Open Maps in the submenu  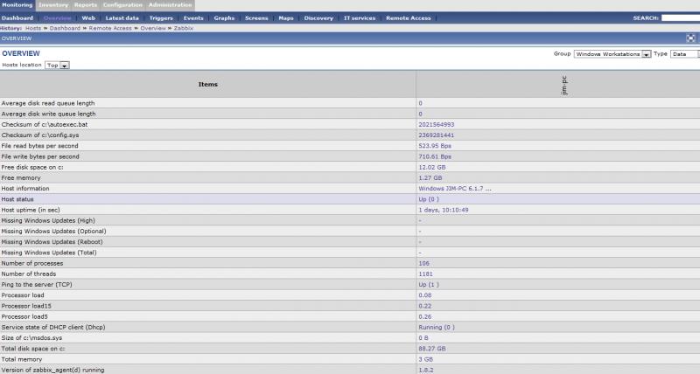[x=286, y=18]
